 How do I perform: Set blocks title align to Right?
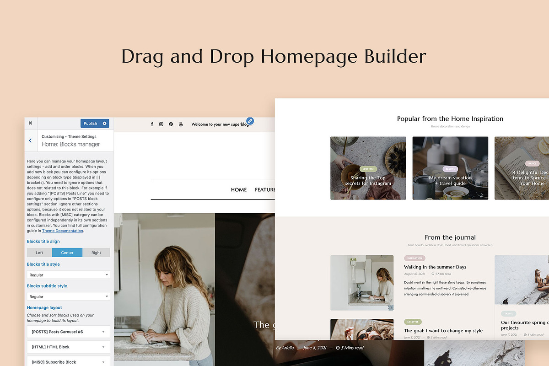click(x=96, y=253)
